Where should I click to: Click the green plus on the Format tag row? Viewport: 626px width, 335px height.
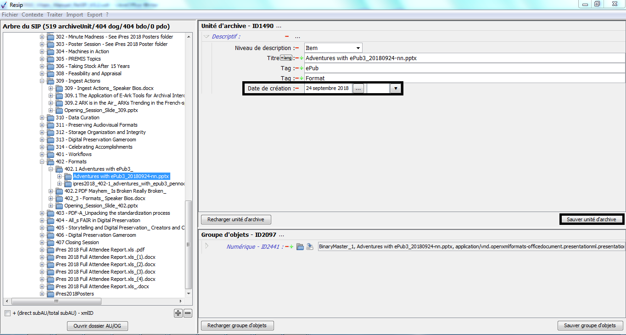(x=302, y=78)
